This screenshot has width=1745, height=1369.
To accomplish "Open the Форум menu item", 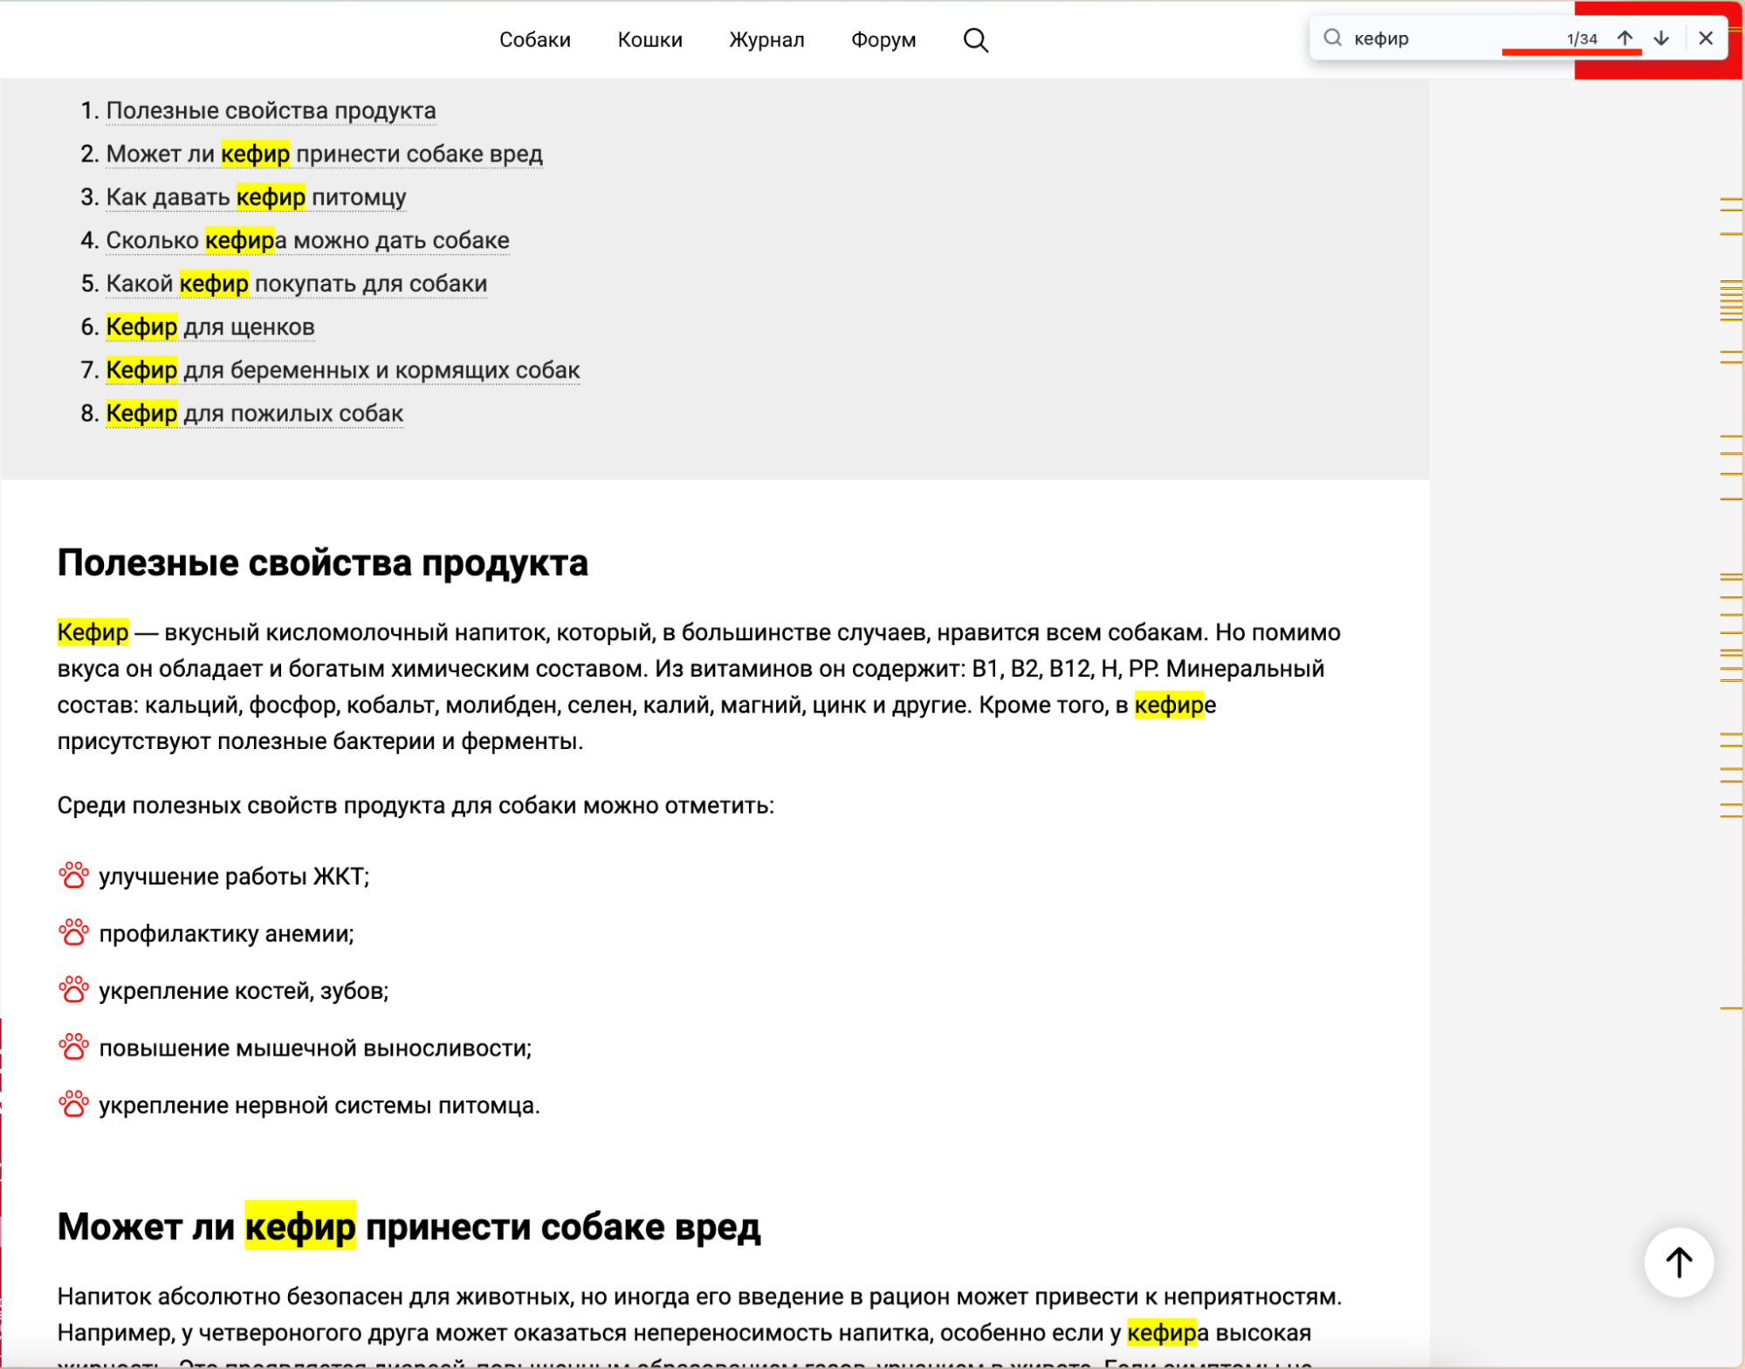I will (883, 40).
